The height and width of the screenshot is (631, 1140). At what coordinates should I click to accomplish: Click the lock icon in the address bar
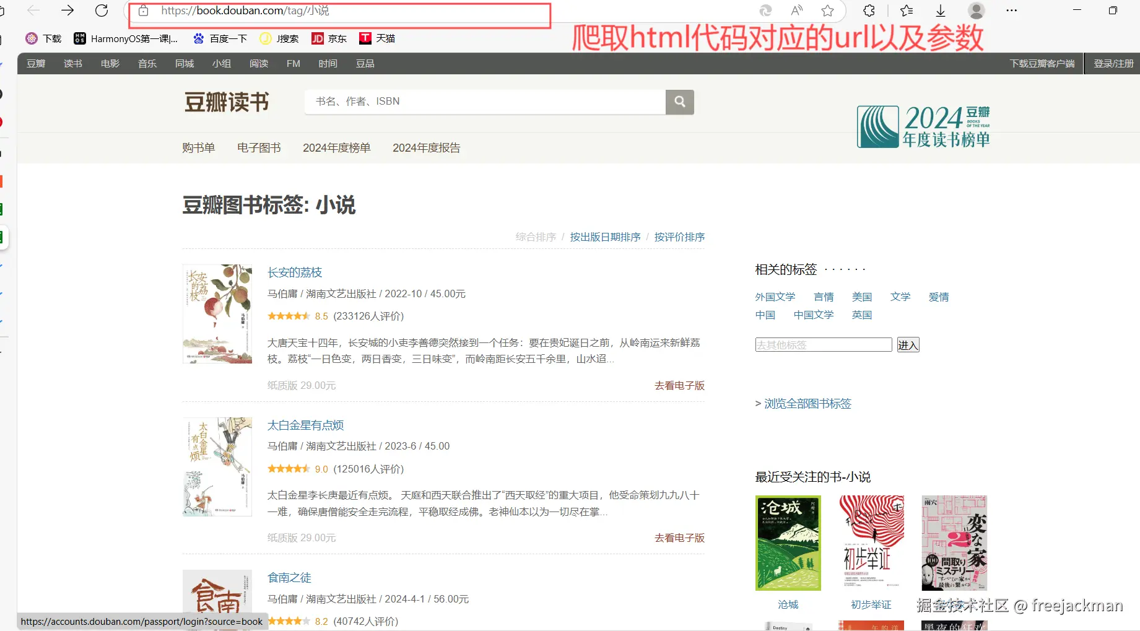pos(143,11)
